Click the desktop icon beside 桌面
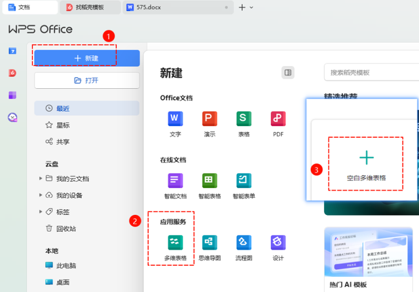Image resolution: width=419 pixels, height=292 pixels. click(49, 282)
